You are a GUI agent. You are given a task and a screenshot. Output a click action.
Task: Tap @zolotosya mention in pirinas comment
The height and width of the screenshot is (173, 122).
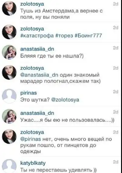(65, 100)
